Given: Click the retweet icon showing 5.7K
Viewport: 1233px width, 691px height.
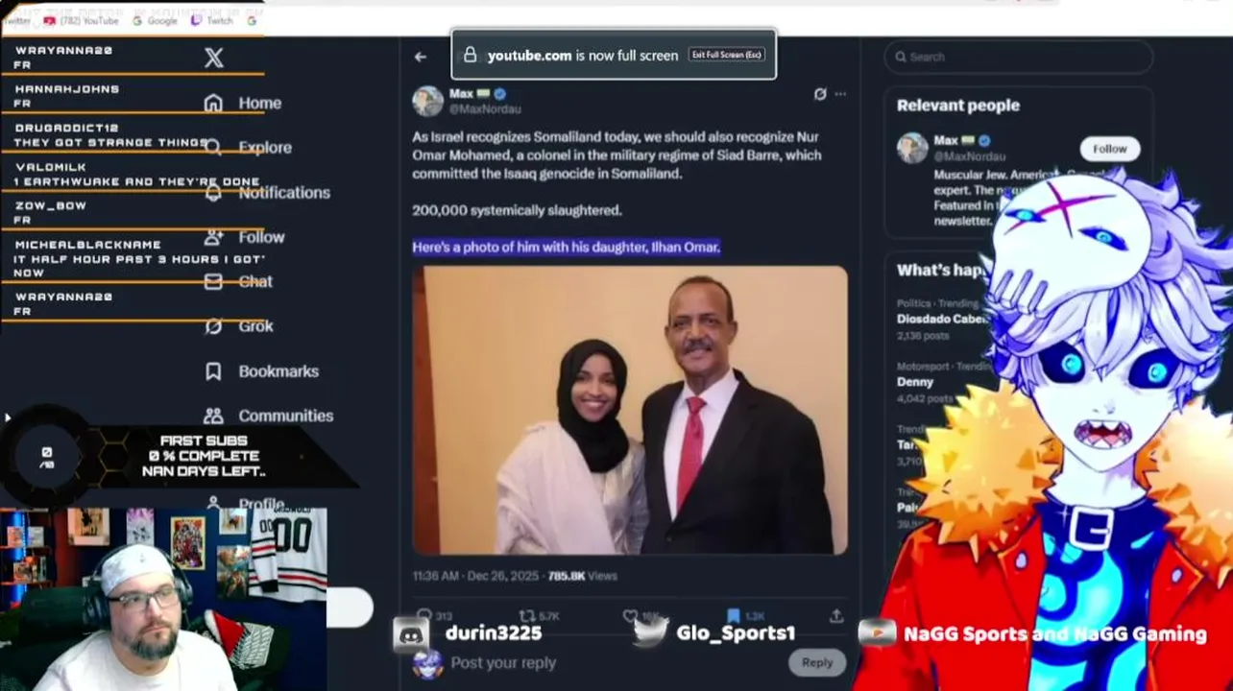Looking at the screenshot, I should point(527,616).
